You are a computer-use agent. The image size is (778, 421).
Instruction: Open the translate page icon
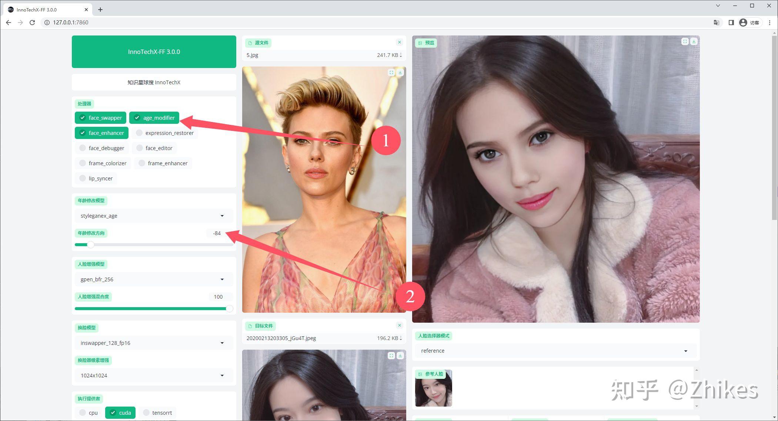(717, 23)
